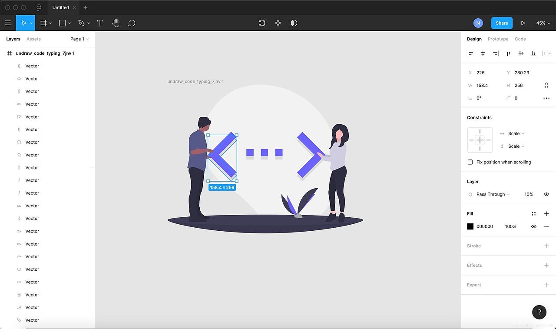This screenshot has height=329, width=556.
Task: Toggle layer visibility eye in Layer section
Action: click(x=546, y=194)
